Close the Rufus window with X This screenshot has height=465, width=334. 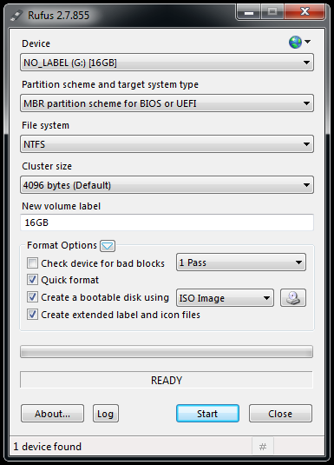305,12
